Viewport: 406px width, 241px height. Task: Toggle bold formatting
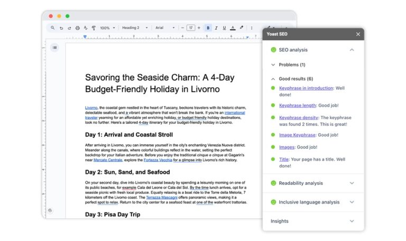(208, 27)
